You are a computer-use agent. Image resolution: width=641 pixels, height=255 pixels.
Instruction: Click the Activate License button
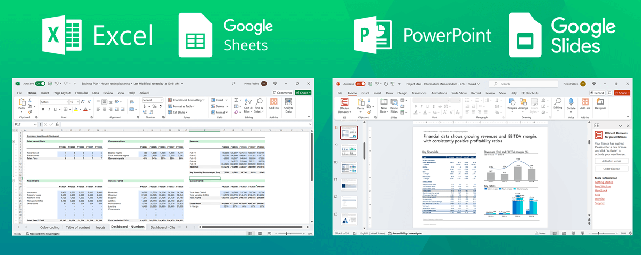pos(612,161)
